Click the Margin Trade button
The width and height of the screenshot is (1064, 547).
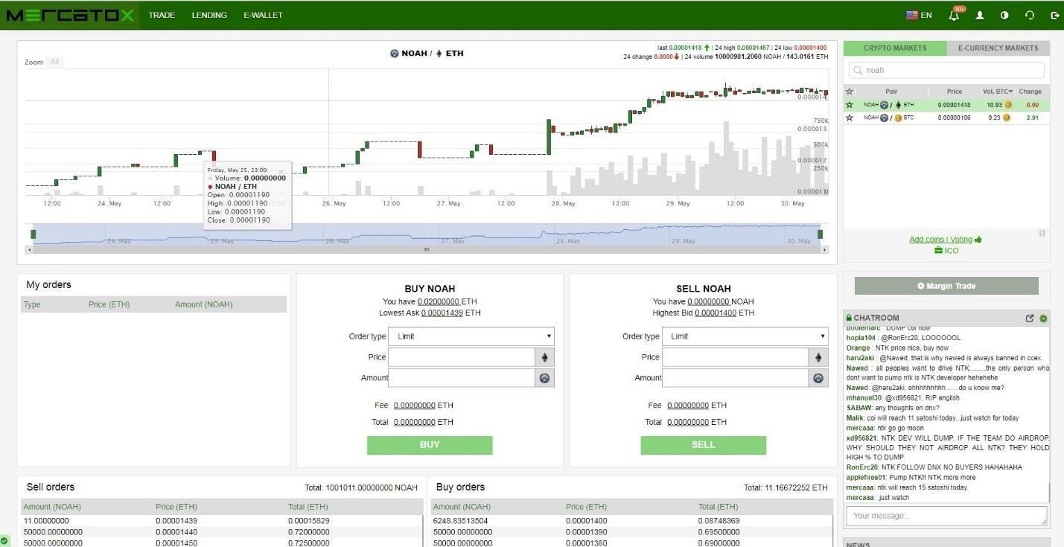(946, 286)
